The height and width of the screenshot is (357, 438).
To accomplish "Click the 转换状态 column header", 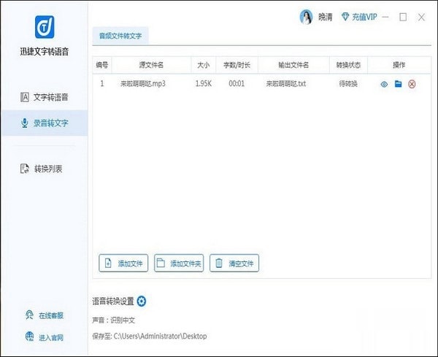I will [347, 65].
